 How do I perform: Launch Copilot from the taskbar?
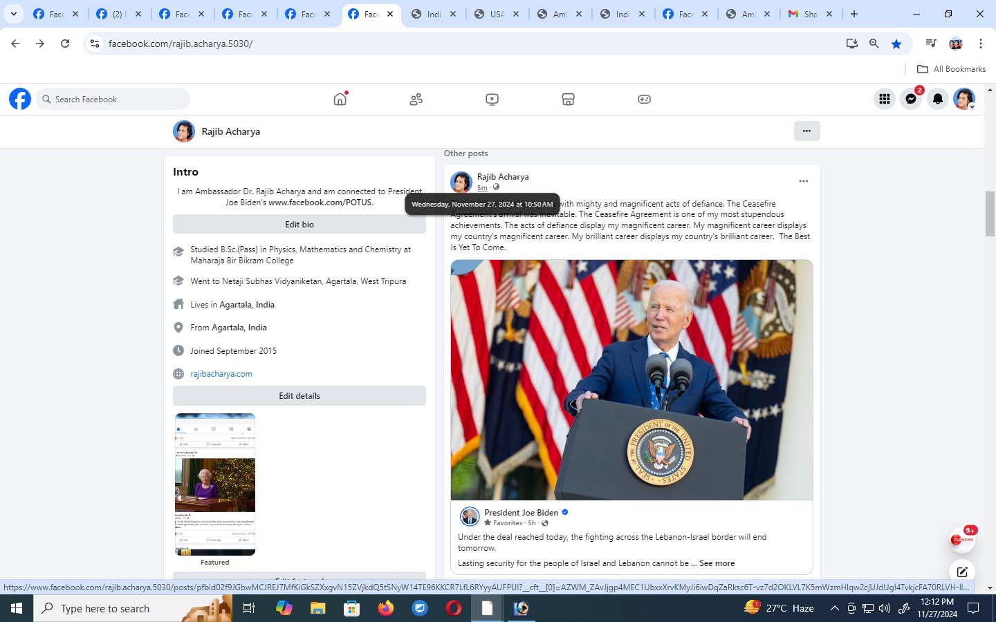(x=284, y=608)
